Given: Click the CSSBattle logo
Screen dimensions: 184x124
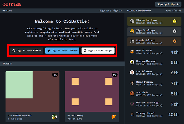Looking at the screenshot, I should coord(12,4).
